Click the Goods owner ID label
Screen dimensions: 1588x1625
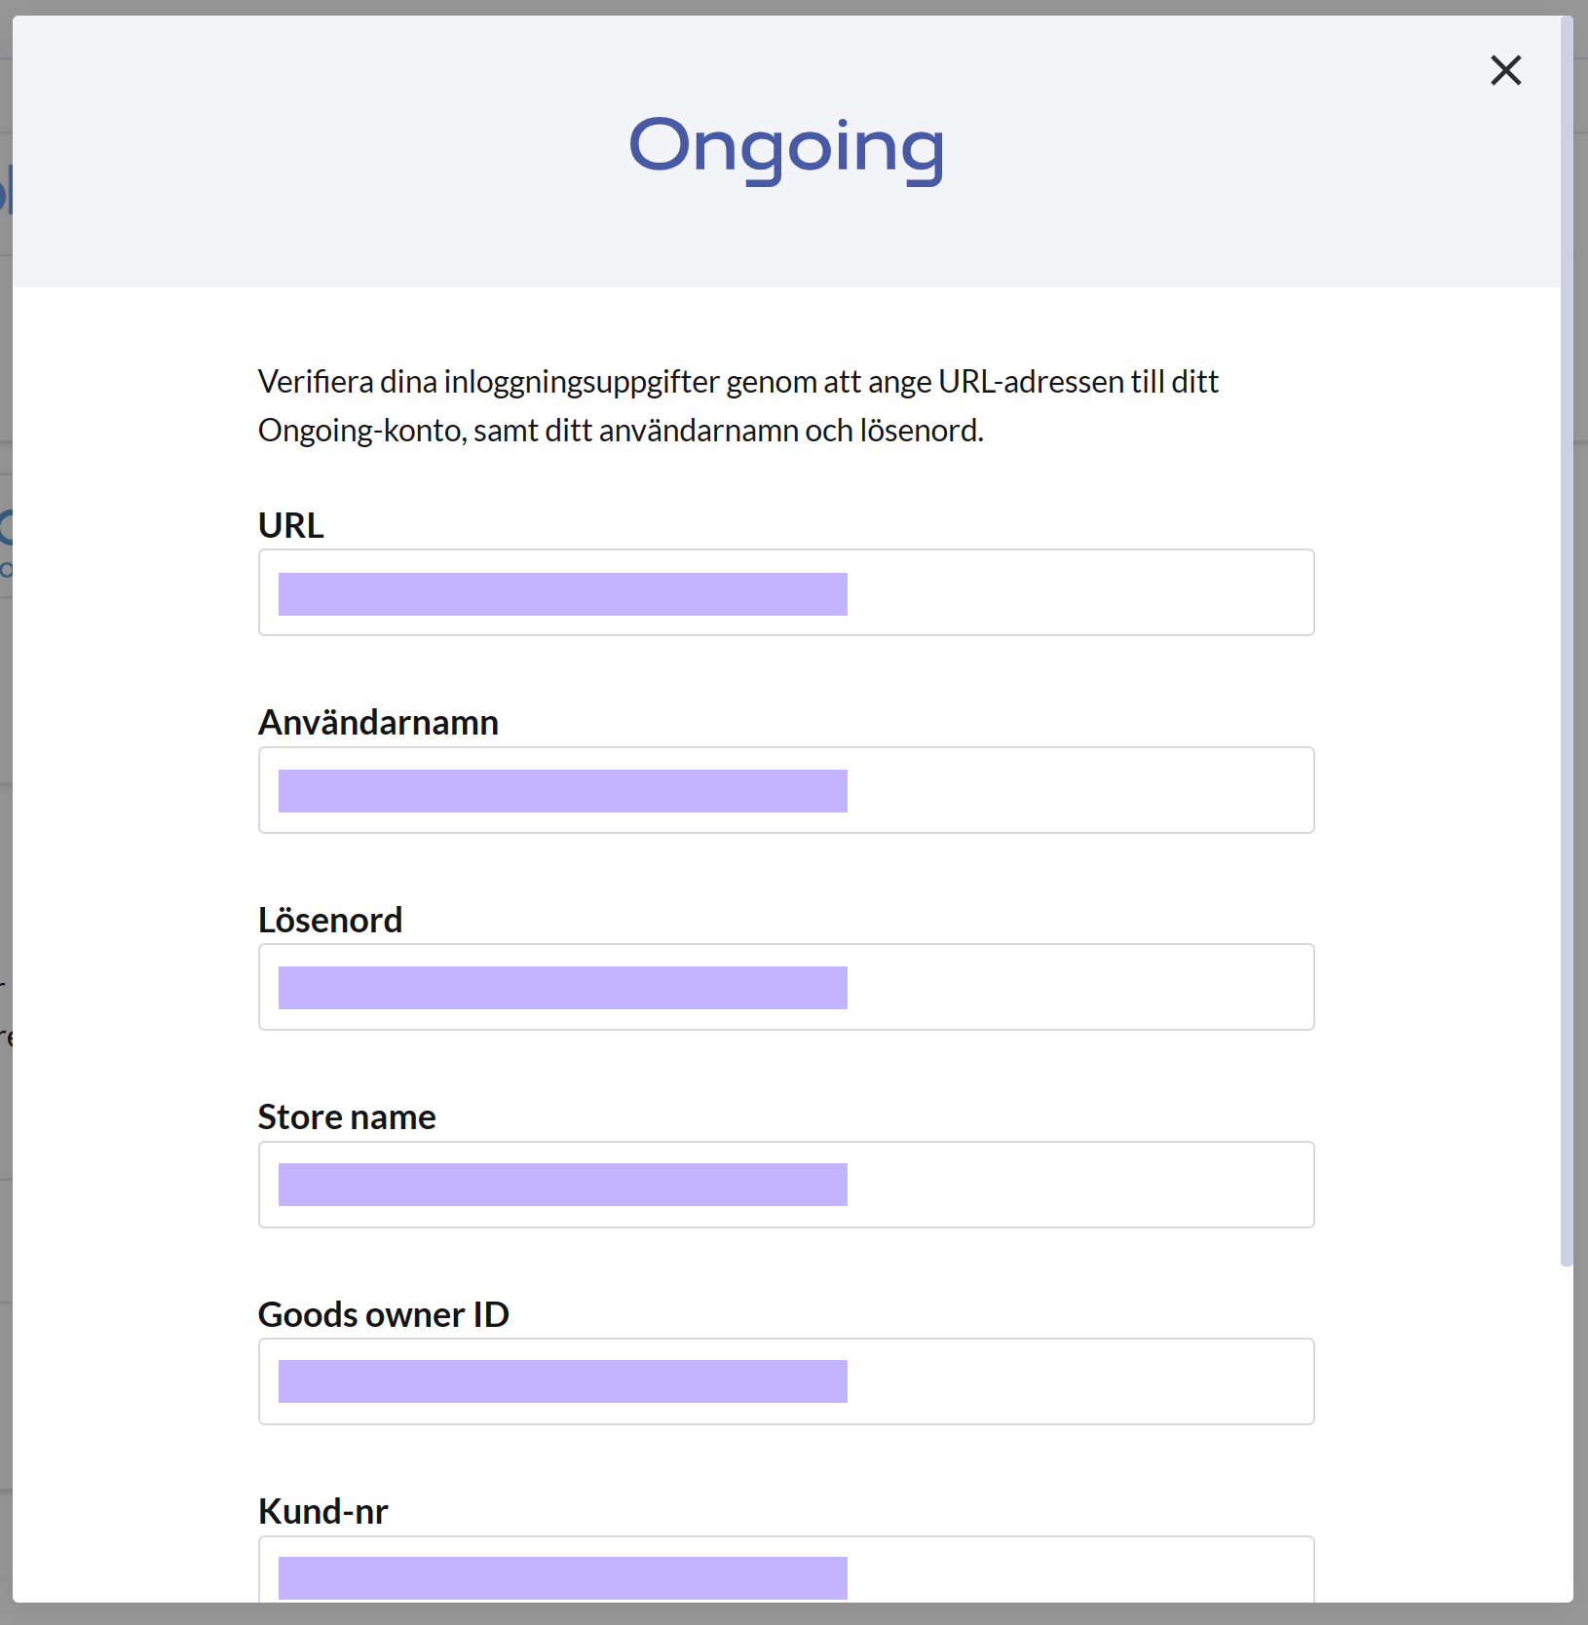tap(383, 1314)
